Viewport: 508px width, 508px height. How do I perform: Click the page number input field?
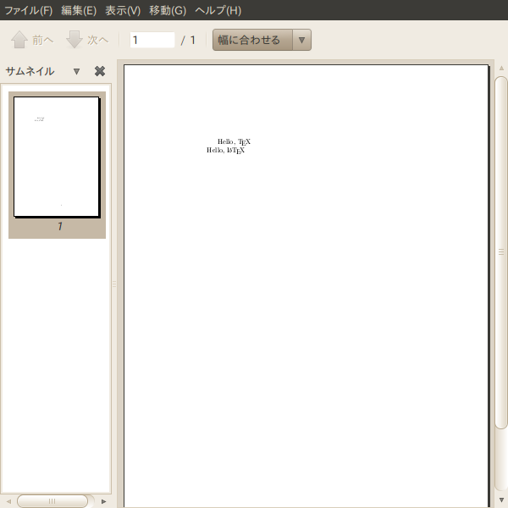152,40
